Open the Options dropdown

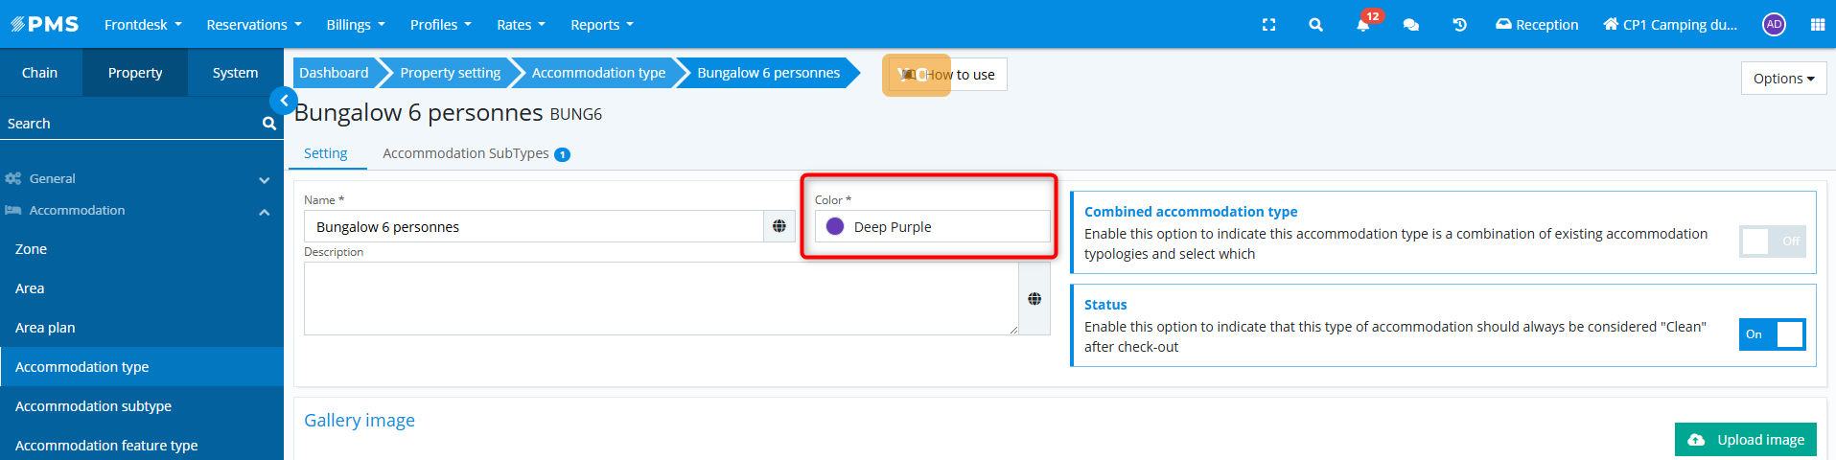point(1783,79)
